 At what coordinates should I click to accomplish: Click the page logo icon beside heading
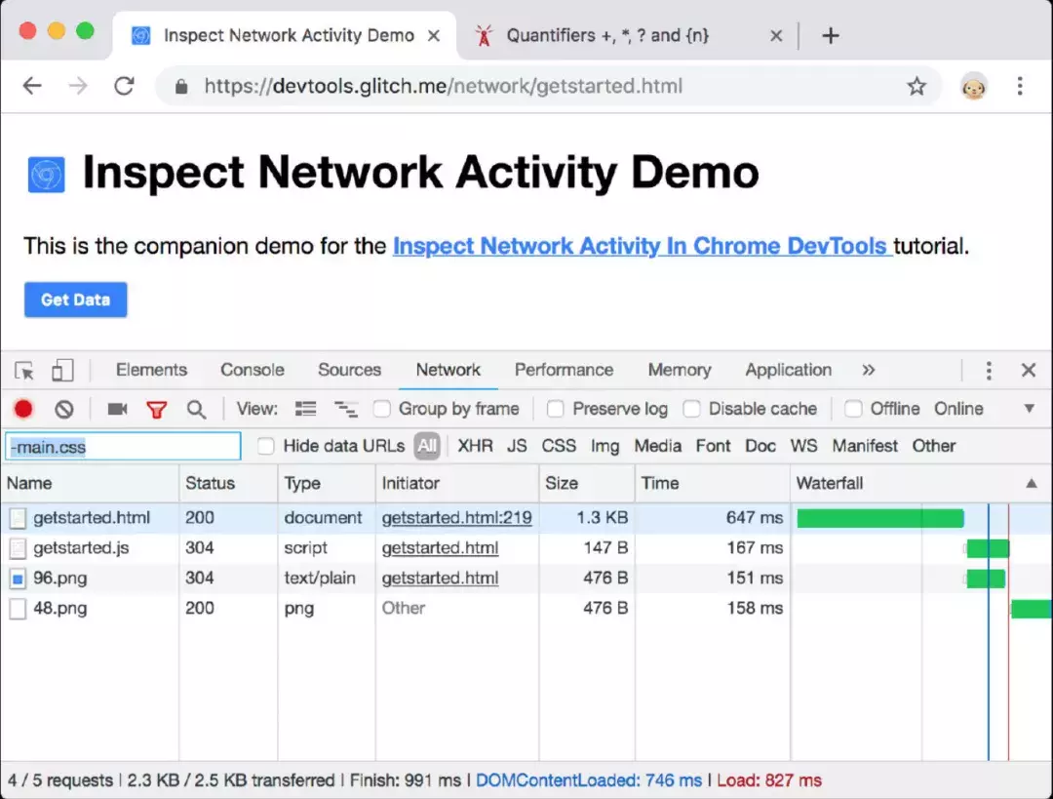47,175
